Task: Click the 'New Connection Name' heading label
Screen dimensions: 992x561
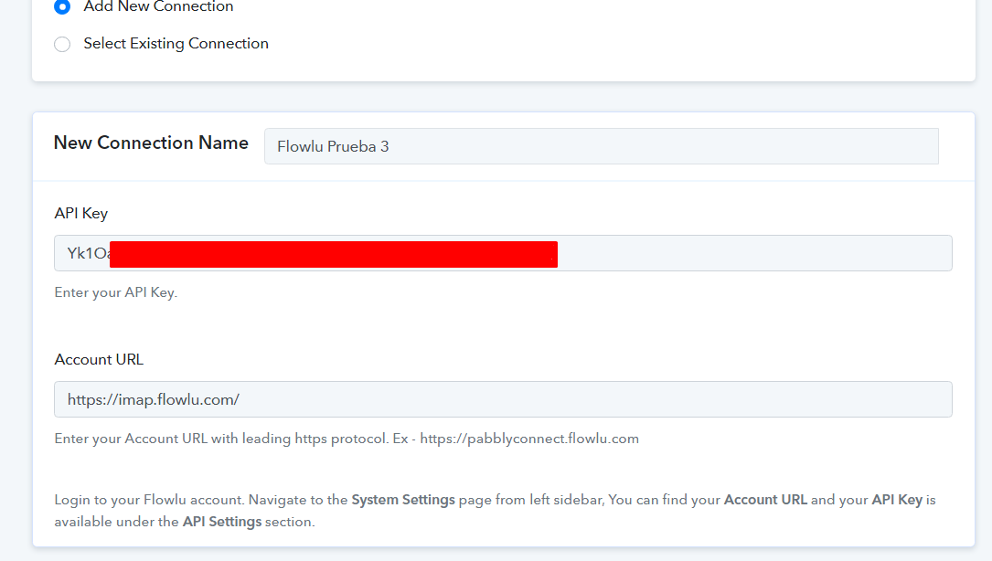Action: click(x=151, y=143)
